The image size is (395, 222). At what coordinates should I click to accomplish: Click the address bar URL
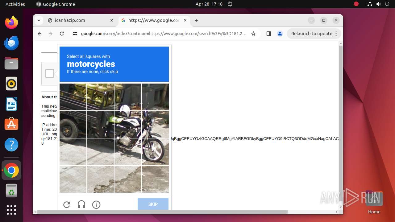point(164,34)
